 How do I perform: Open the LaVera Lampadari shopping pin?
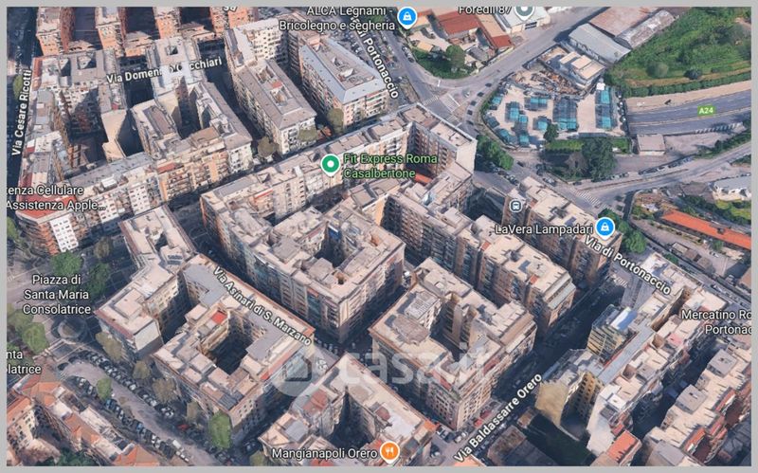pos(605,227)
